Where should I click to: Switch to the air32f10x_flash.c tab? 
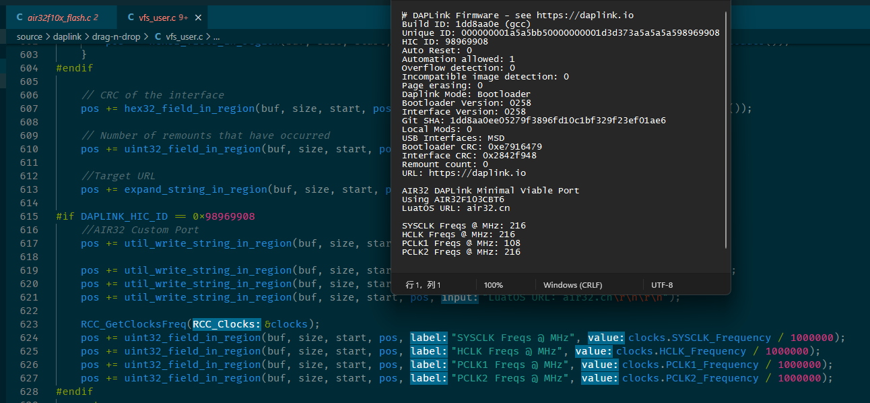(x=58, y=17)
